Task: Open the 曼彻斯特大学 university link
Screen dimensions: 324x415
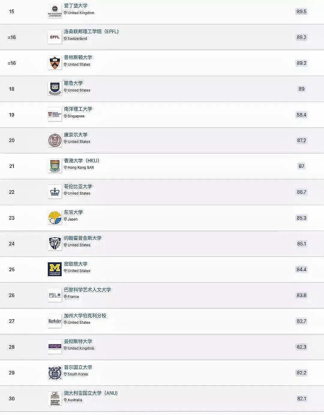Action: click(x=78, y=341)
